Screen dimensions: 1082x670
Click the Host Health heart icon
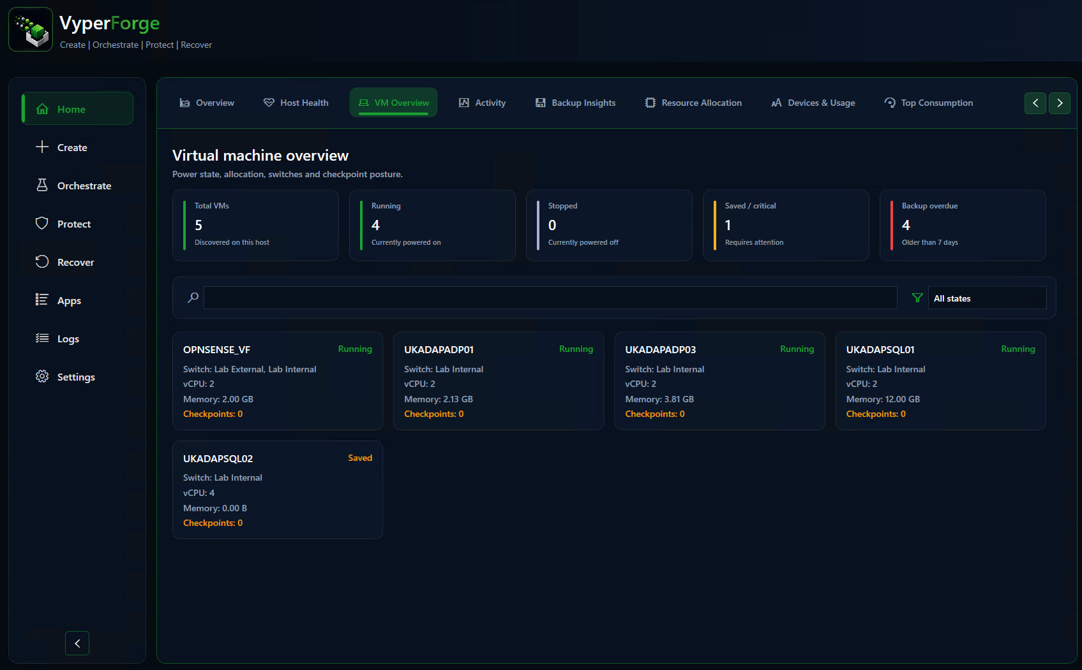(269, 103)
